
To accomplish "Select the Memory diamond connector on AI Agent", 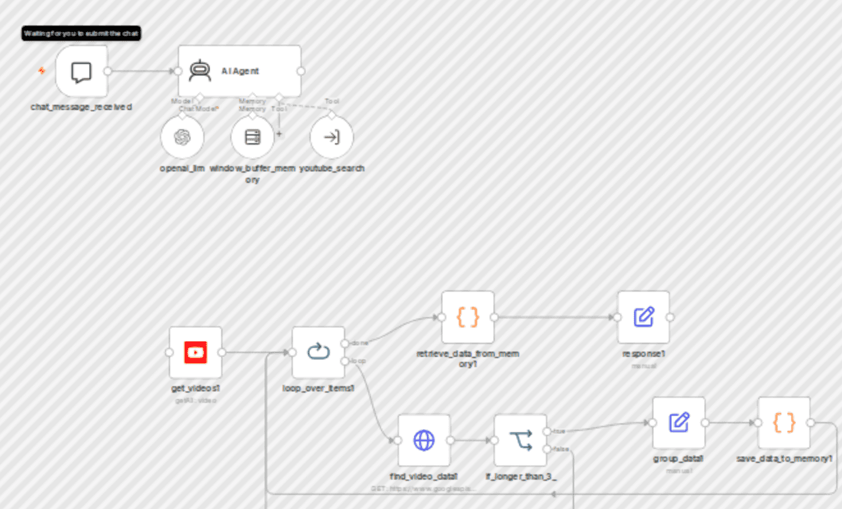I will [x=253, y=97].
